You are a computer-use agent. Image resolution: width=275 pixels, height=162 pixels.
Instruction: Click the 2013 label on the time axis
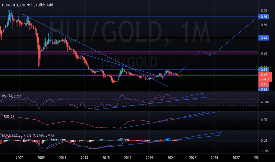(x=84, y=158)
